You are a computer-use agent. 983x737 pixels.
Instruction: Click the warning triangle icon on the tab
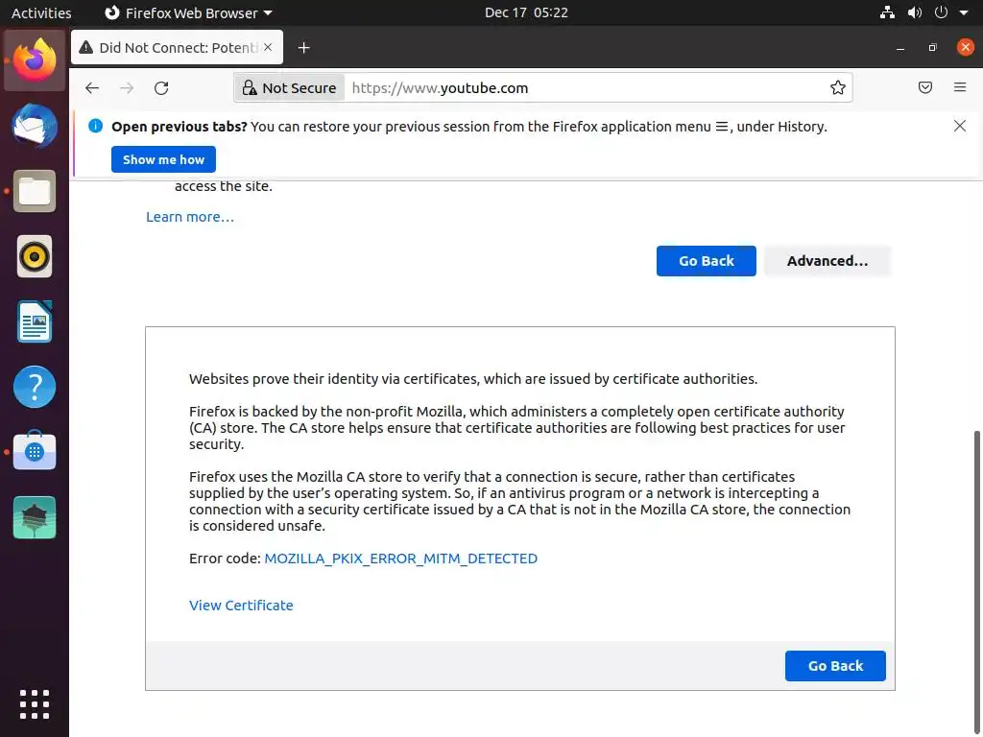86,48
